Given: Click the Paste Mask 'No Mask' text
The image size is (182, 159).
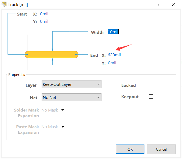Looking at the screenshot, I should point(50,127).
